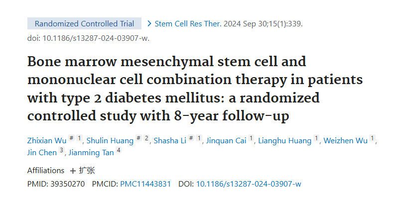Open the PMC11443831 full text link
Screen dimensions: 404x199
(145, 184)
